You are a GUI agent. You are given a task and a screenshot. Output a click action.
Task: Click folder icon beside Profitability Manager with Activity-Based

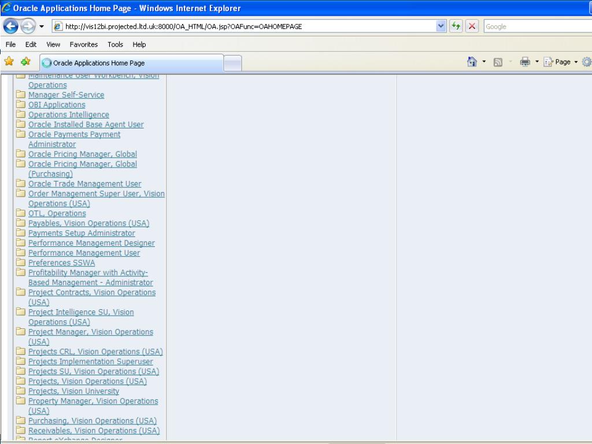[21, 272]
